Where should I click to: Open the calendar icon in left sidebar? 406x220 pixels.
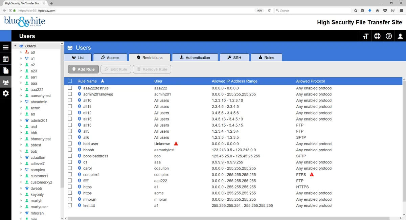click(5, 59)
